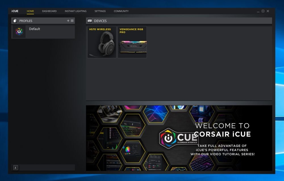Open the HOME tab
The image size is (284, 181).
[30, 11]
